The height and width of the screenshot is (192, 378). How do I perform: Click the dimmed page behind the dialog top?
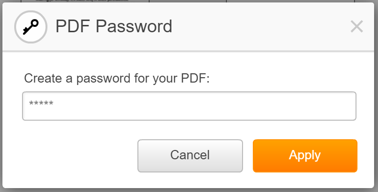coord(189,1)
